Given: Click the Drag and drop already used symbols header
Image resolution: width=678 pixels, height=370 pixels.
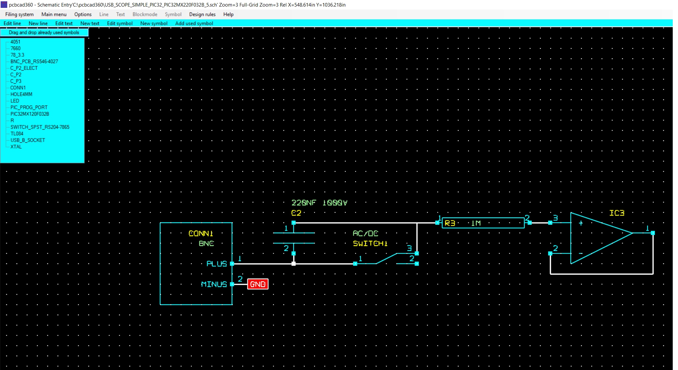Looking at the screenshot, I should pos(44,32).
